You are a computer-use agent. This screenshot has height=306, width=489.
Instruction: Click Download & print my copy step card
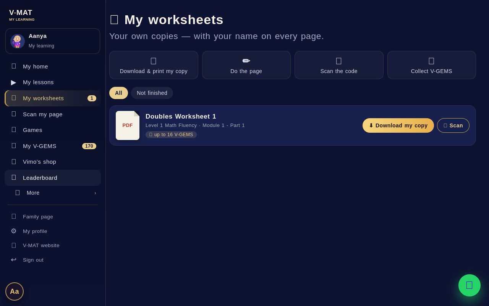(x=154, y=65)
